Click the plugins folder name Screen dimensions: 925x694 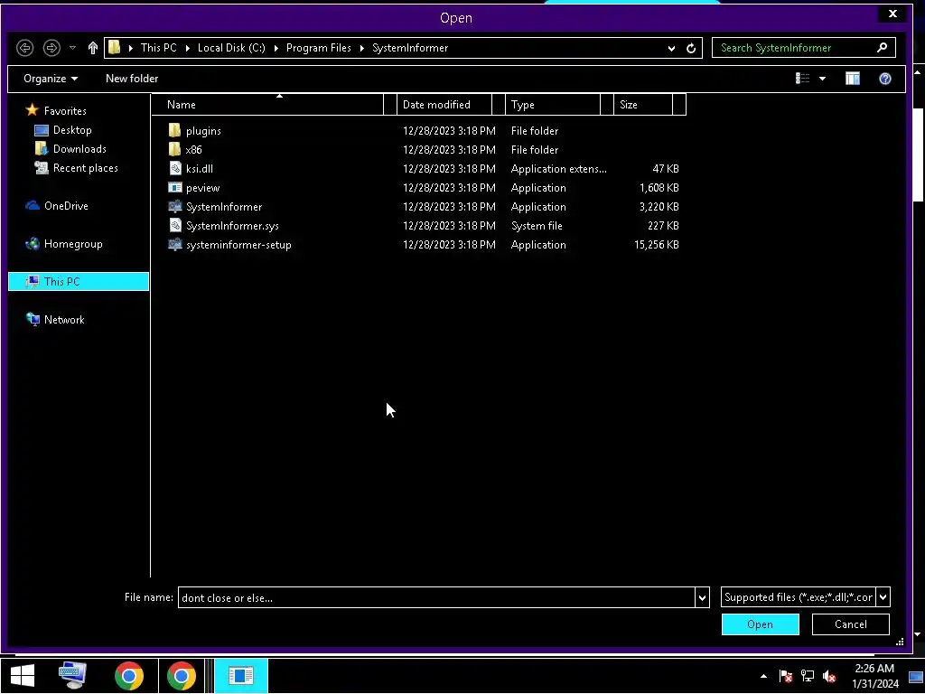click(203, 131)
